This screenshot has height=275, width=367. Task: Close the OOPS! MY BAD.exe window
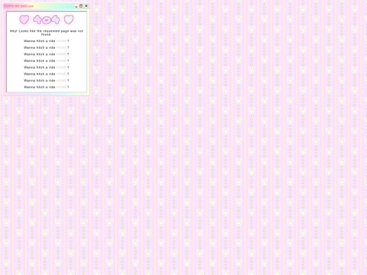[86, 6]
